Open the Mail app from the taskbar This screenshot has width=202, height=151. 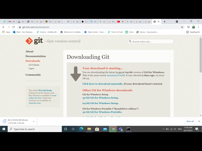pos(105,129)
